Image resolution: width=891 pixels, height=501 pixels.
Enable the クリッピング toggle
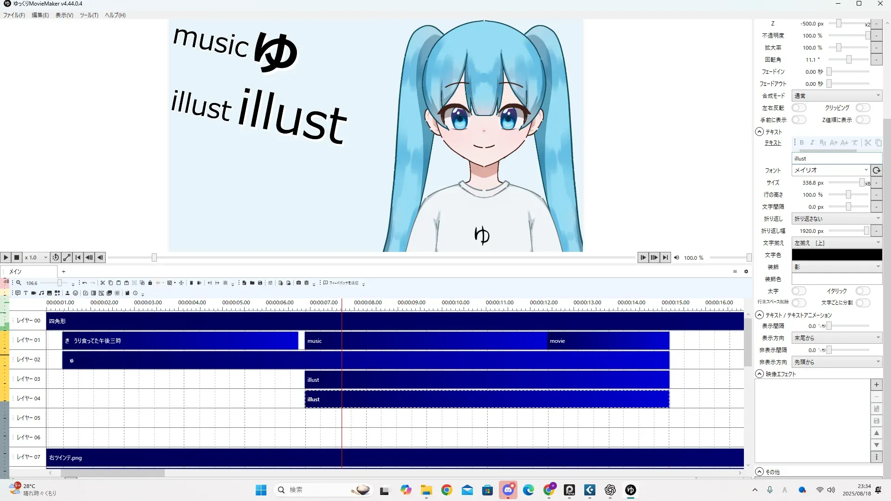click(862, 108)
